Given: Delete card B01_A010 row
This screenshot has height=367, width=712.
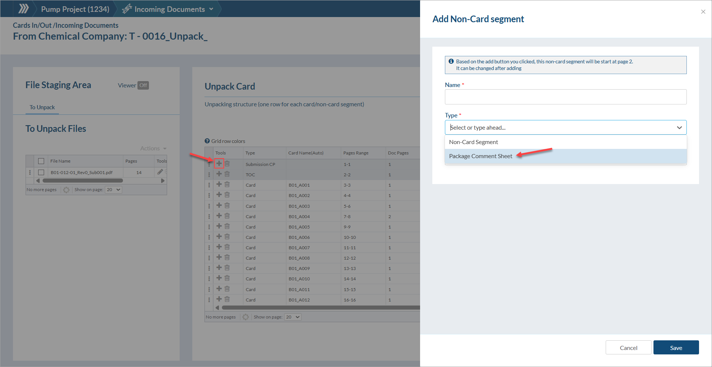Looking at the screenshot, I should (x=227, y=278).
